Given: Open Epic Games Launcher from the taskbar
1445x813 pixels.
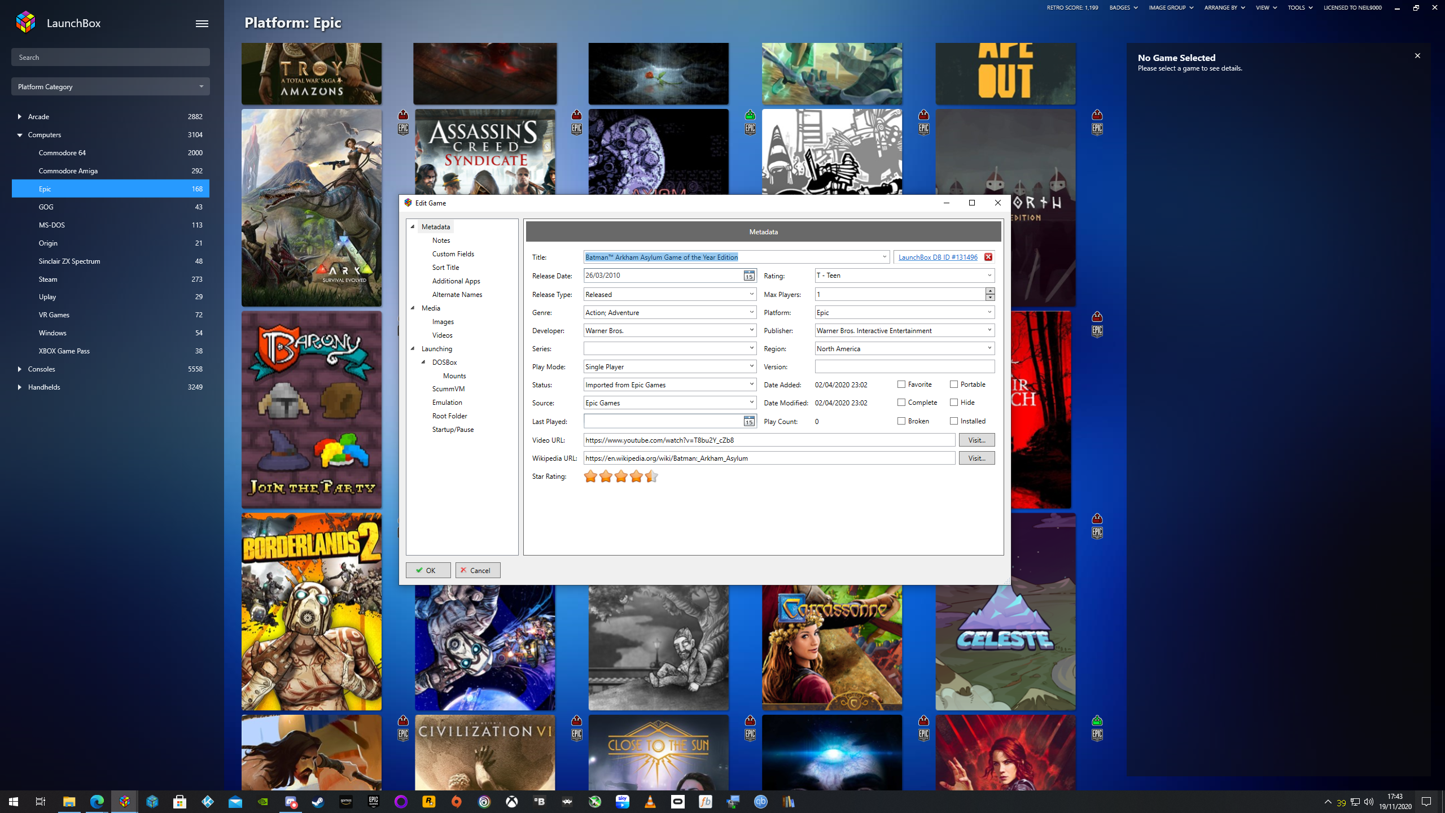Looking at the screenshot, I should pos(374,802).
